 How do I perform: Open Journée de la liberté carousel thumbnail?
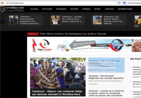55,20
